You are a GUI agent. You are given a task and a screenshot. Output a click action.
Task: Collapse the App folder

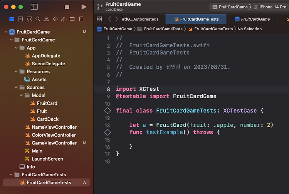pyautogui.click(x=16, y=48)
